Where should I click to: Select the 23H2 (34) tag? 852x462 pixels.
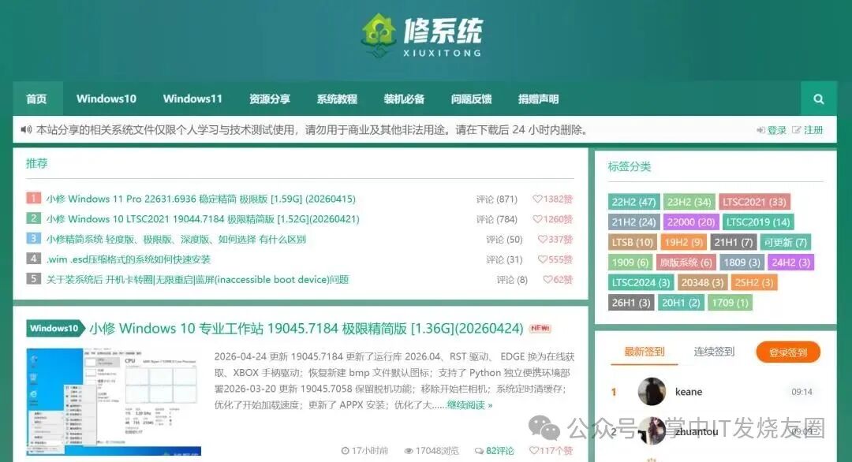[689, 202]
